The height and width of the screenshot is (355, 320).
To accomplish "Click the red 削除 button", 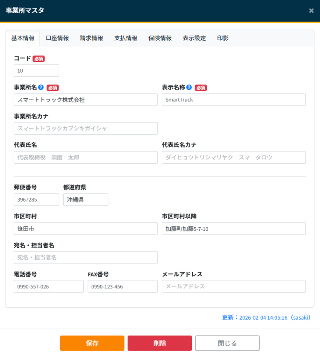I will tap(160, 343).
